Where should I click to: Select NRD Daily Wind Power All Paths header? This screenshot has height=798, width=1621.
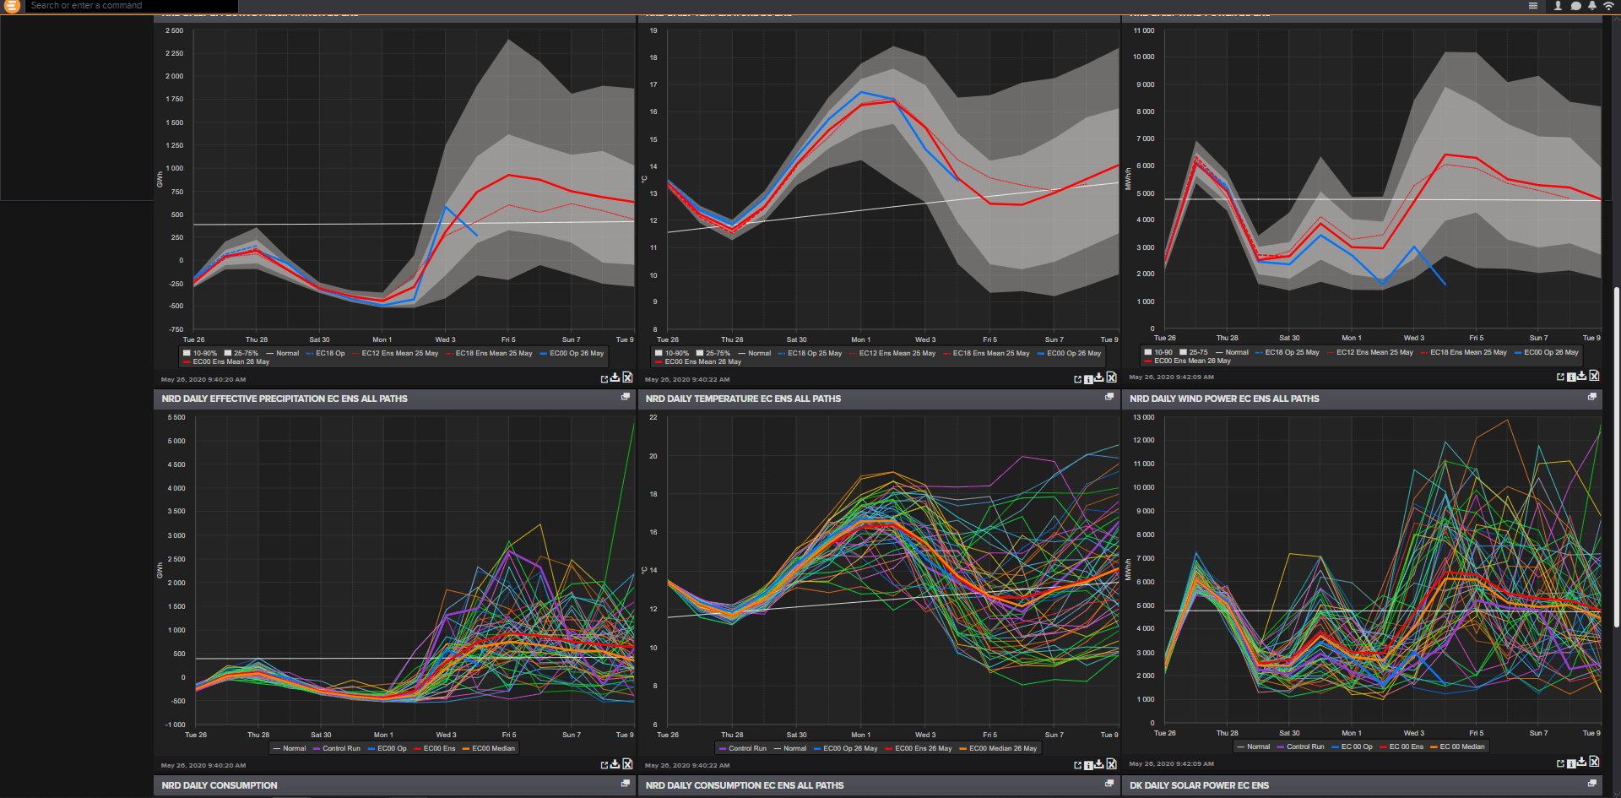(1224, 399)
